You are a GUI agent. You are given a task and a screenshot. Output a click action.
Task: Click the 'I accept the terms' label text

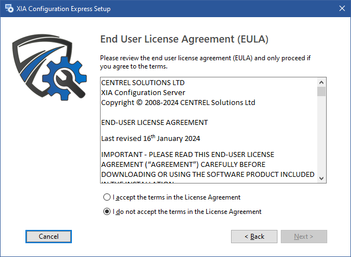177,197
